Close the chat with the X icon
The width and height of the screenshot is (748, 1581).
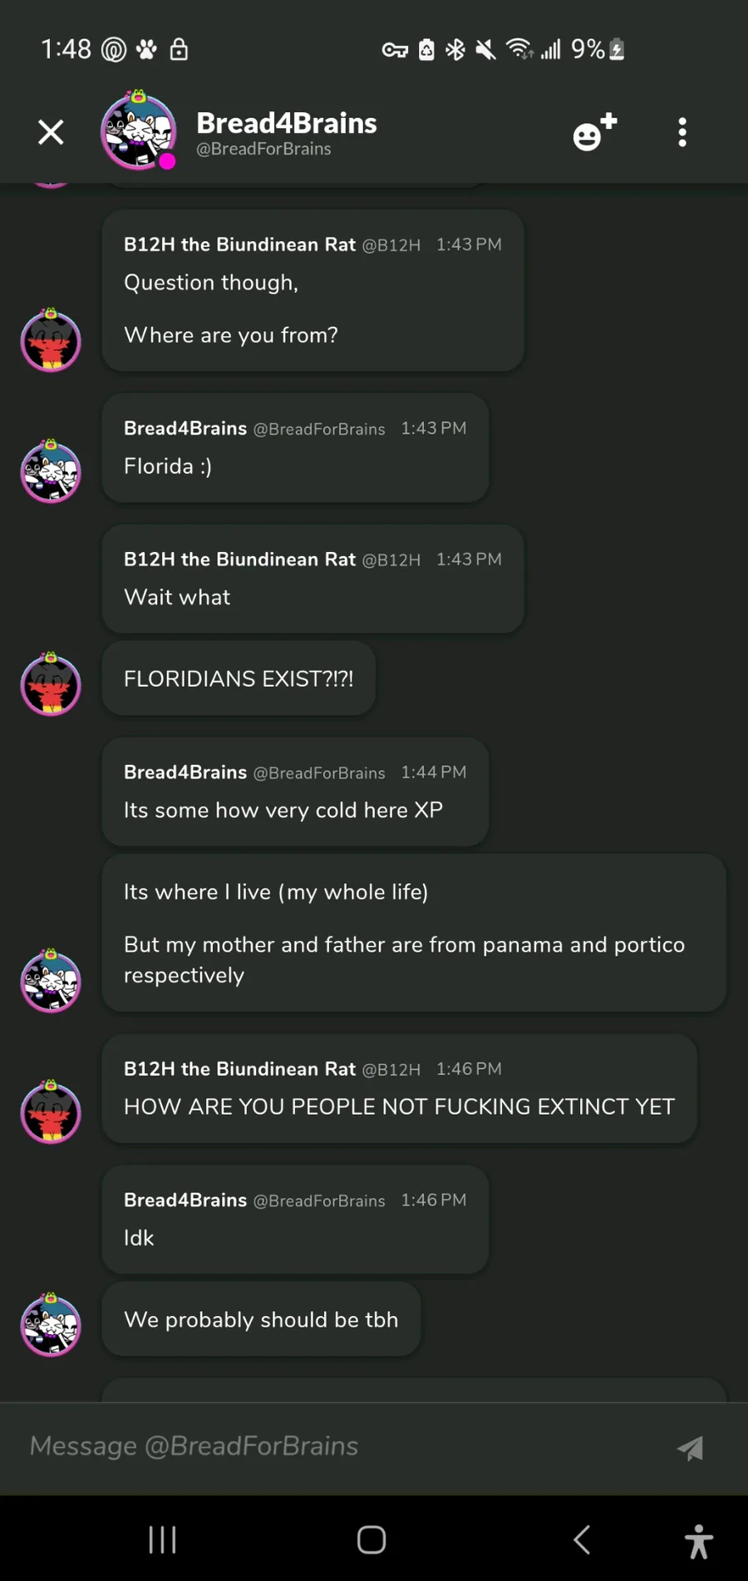[x=51, y=132]
